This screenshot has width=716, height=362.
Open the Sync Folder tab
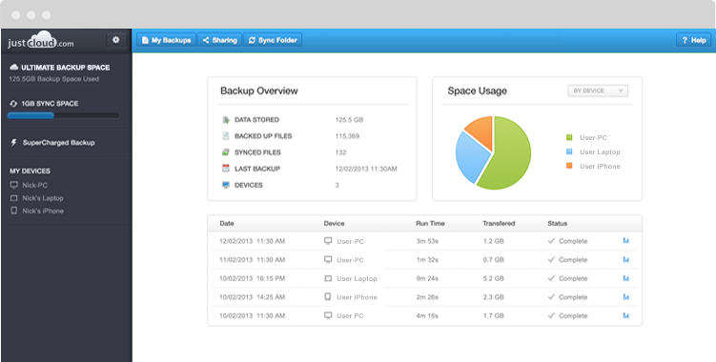[x=273, y=40]
